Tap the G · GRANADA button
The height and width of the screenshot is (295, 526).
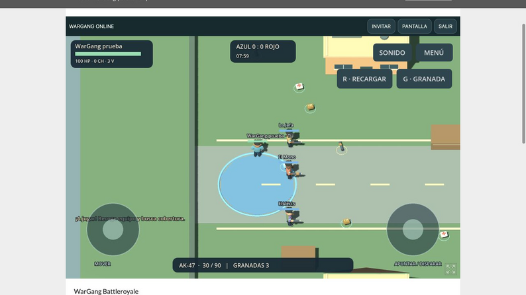tap(424, 79)
